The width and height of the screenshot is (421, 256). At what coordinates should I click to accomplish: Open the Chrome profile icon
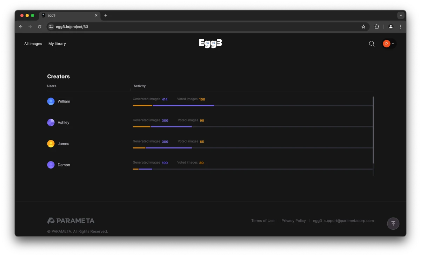(391, 27)
